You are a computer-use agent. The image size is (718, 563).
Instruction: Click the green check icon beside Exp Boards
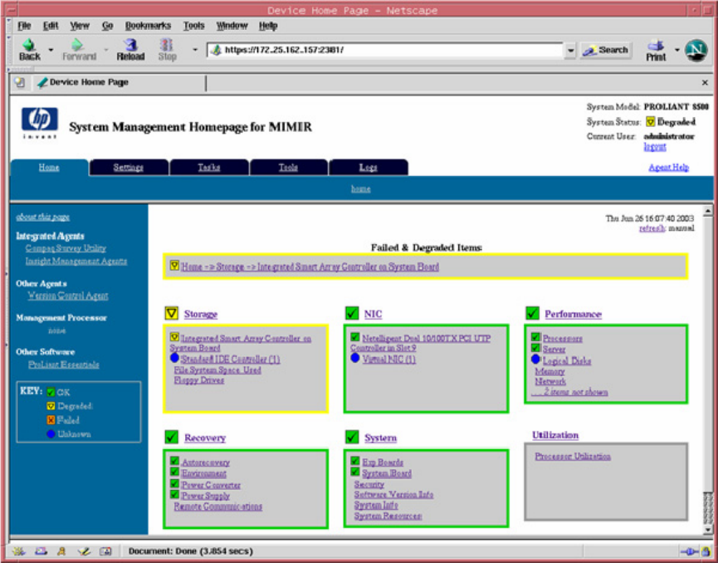(x=355, y=460)
